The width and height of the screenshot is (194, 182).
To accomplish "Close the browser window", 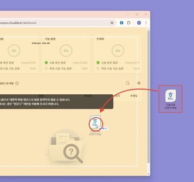I will click(x=145, y=14).
